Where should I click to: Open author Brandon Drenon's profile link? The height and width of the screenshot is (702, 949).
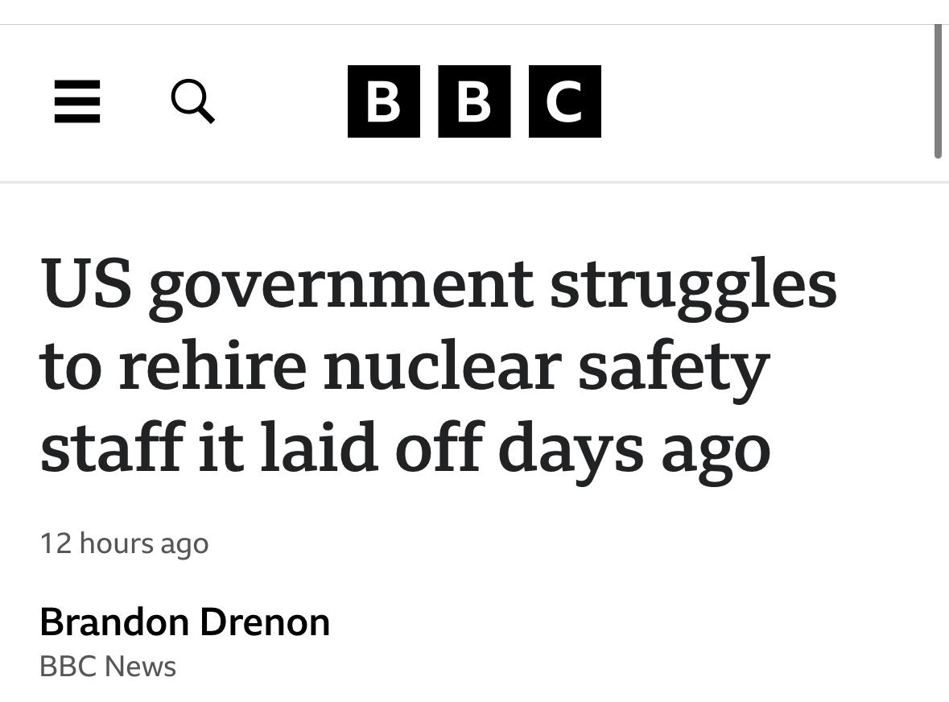tap(184, 622)
